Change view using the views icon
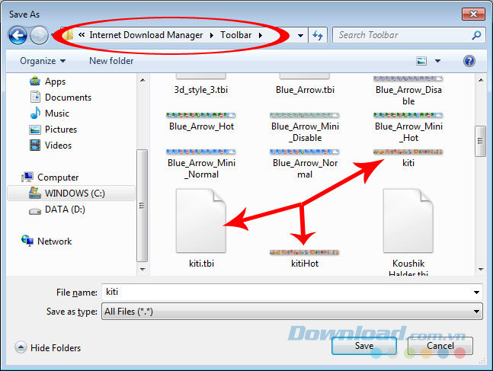This screenshot has width=493, height=371. tap(421, 61)
